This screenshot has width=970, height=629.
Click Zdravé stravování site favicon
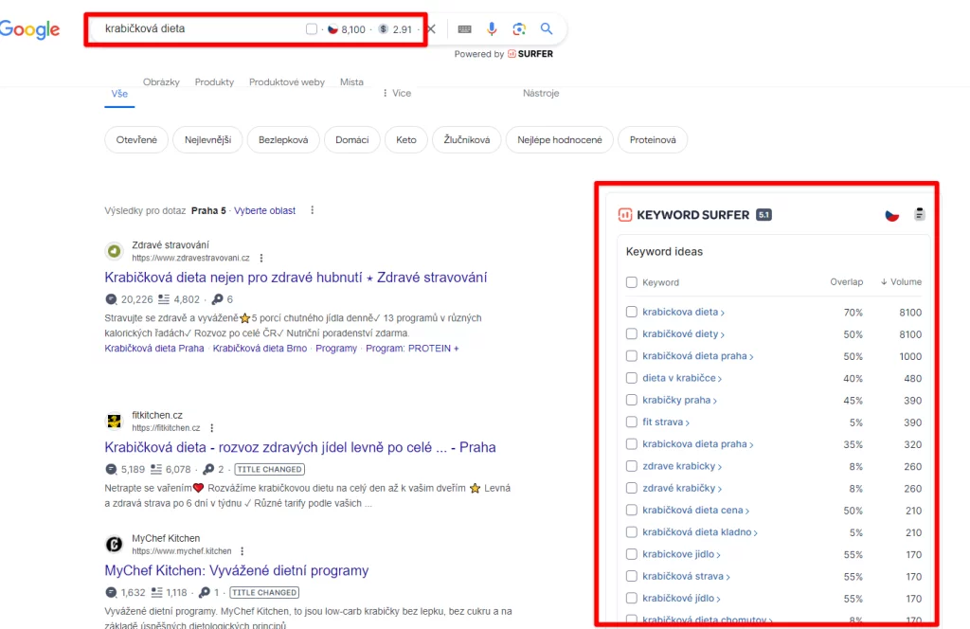pos(114,250)
